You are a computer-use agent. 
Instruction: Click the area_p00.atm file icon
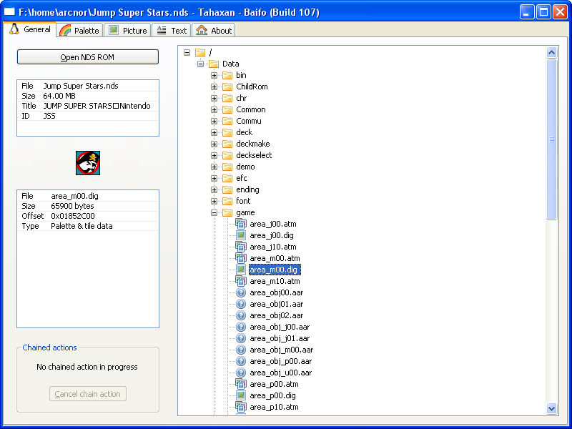click(241, 384)
